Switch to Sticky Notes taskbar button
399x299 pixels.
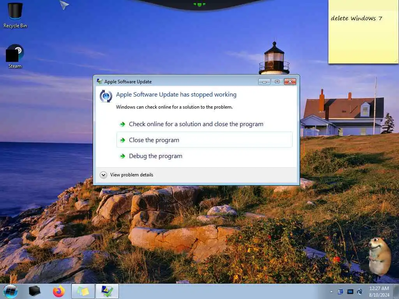tap(83, 291)
